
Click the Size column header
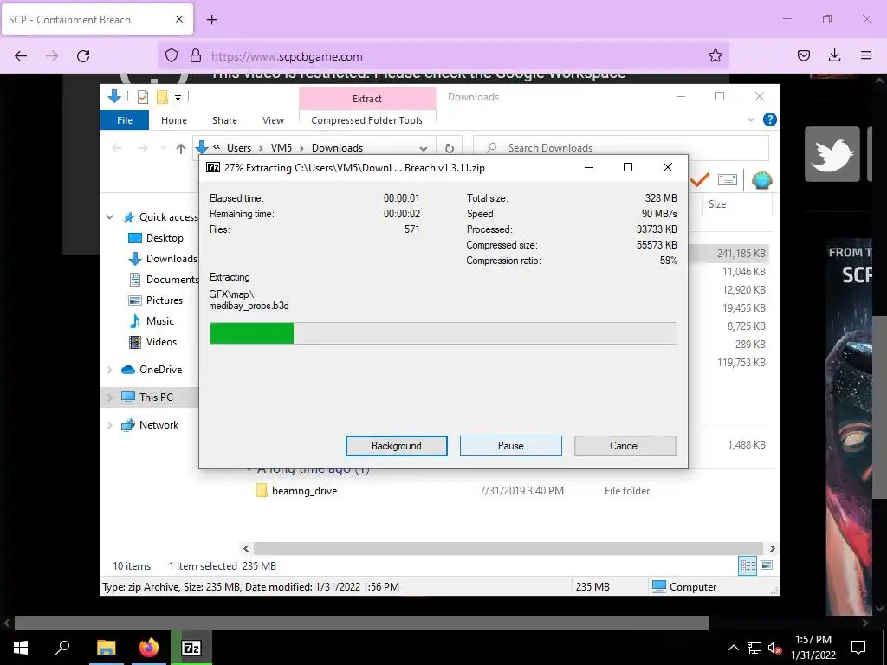click(x=717, y=204)
